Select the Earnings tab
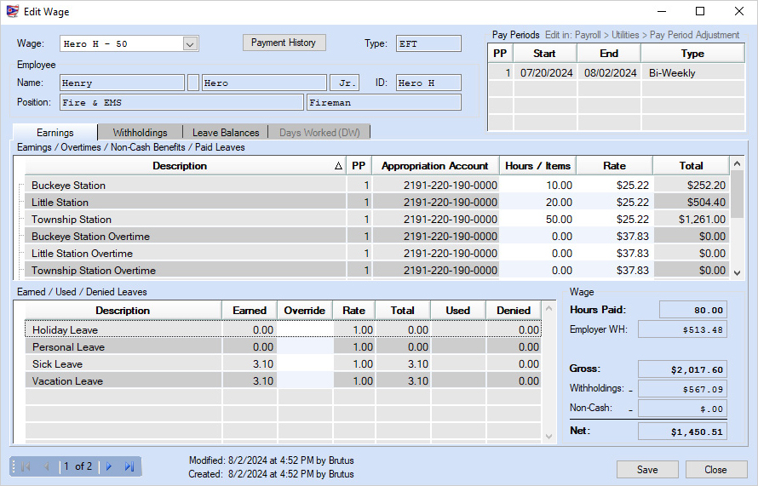This screenshot has width=758, height=486. (55, 133)
